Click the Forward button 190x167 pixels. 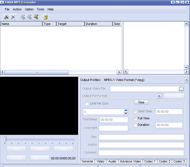(16, 158)
